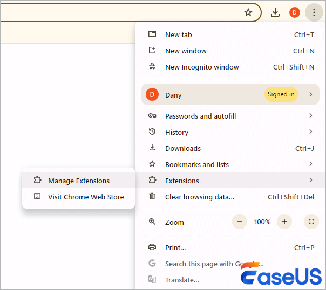Viewport: 326px width, 290px height.
Task: Choose Visit Chrome Web Store
Action: coord(85,197)
